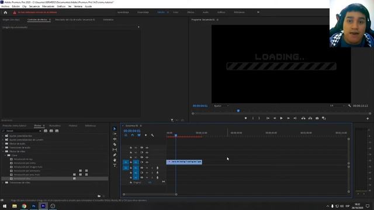This screenshot has height=210, width=374.
Task: Click the timeline horizontal zoom scrollbar
Action: pos(150,194)
